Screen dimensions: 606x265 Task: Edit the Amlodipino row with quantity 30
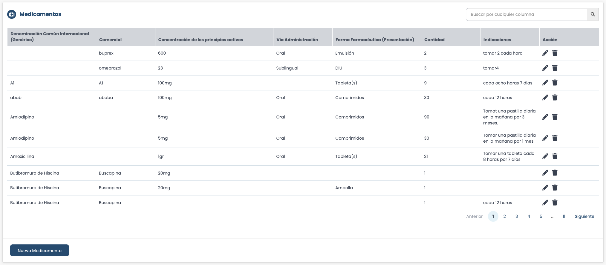click(x=545, y=138)
